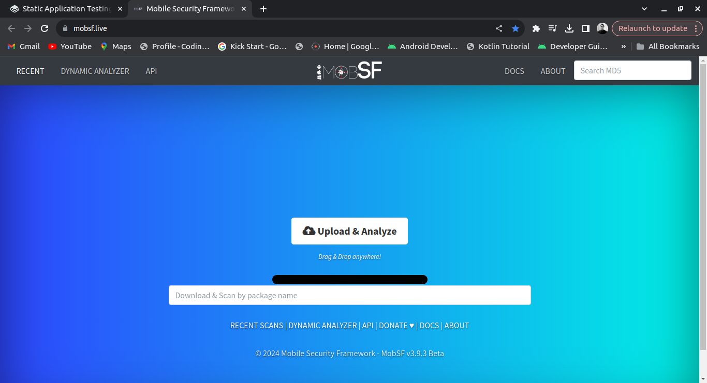Open a new tab with plus button
Screen dimensions: 707x383
263,9
